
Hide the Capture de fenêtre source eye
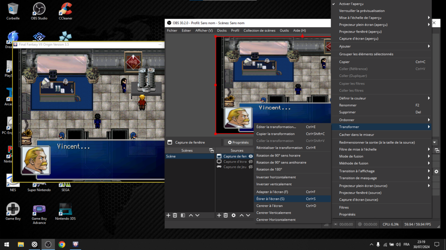[x=251, y=157]
